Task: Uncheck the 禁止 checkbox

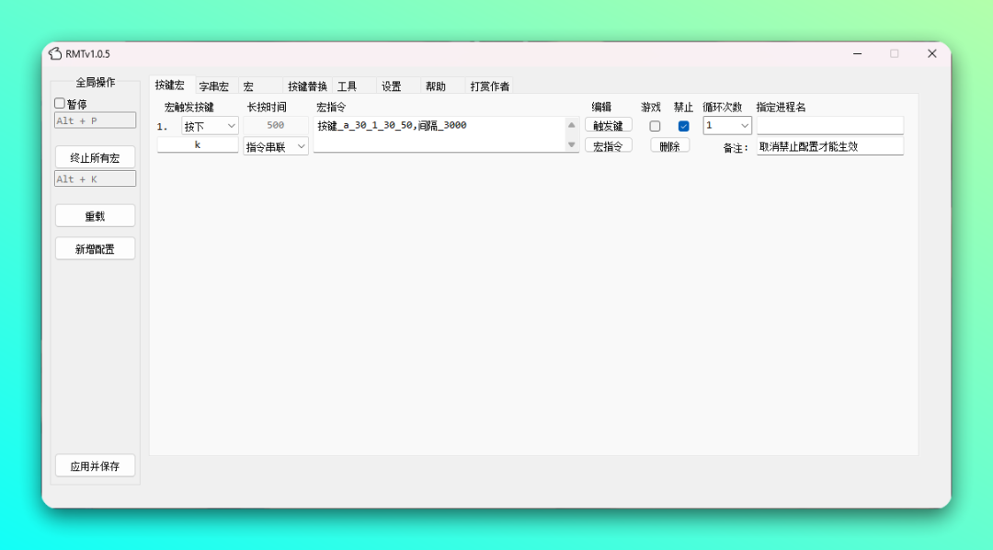Action: (683, 126)
